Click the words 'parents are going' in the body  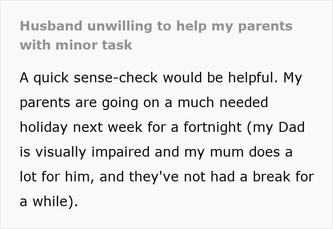coord(79,103)
